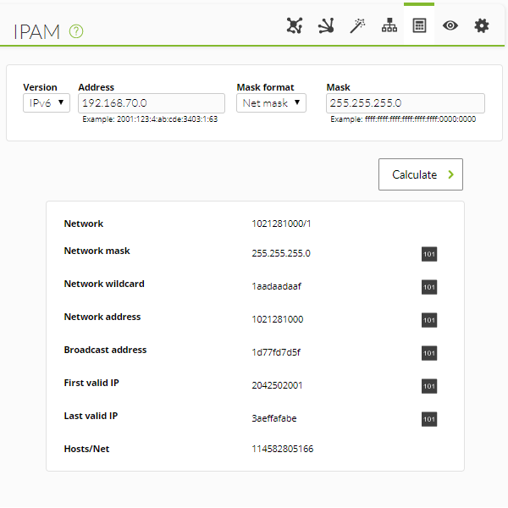Image resolution: width=508 pixels, height=508 pixels.
Task: Select the subnet calculator tab icon
Action: point(419,25)
